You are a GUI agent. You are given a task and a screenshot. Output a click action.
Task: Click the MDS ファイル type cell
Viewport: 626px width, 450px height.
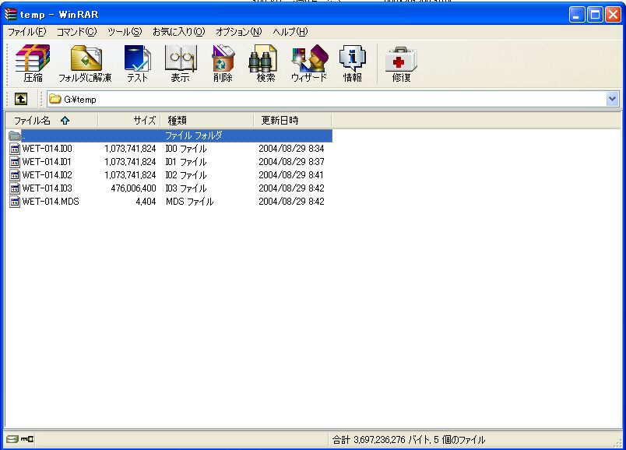pos(190,201)
